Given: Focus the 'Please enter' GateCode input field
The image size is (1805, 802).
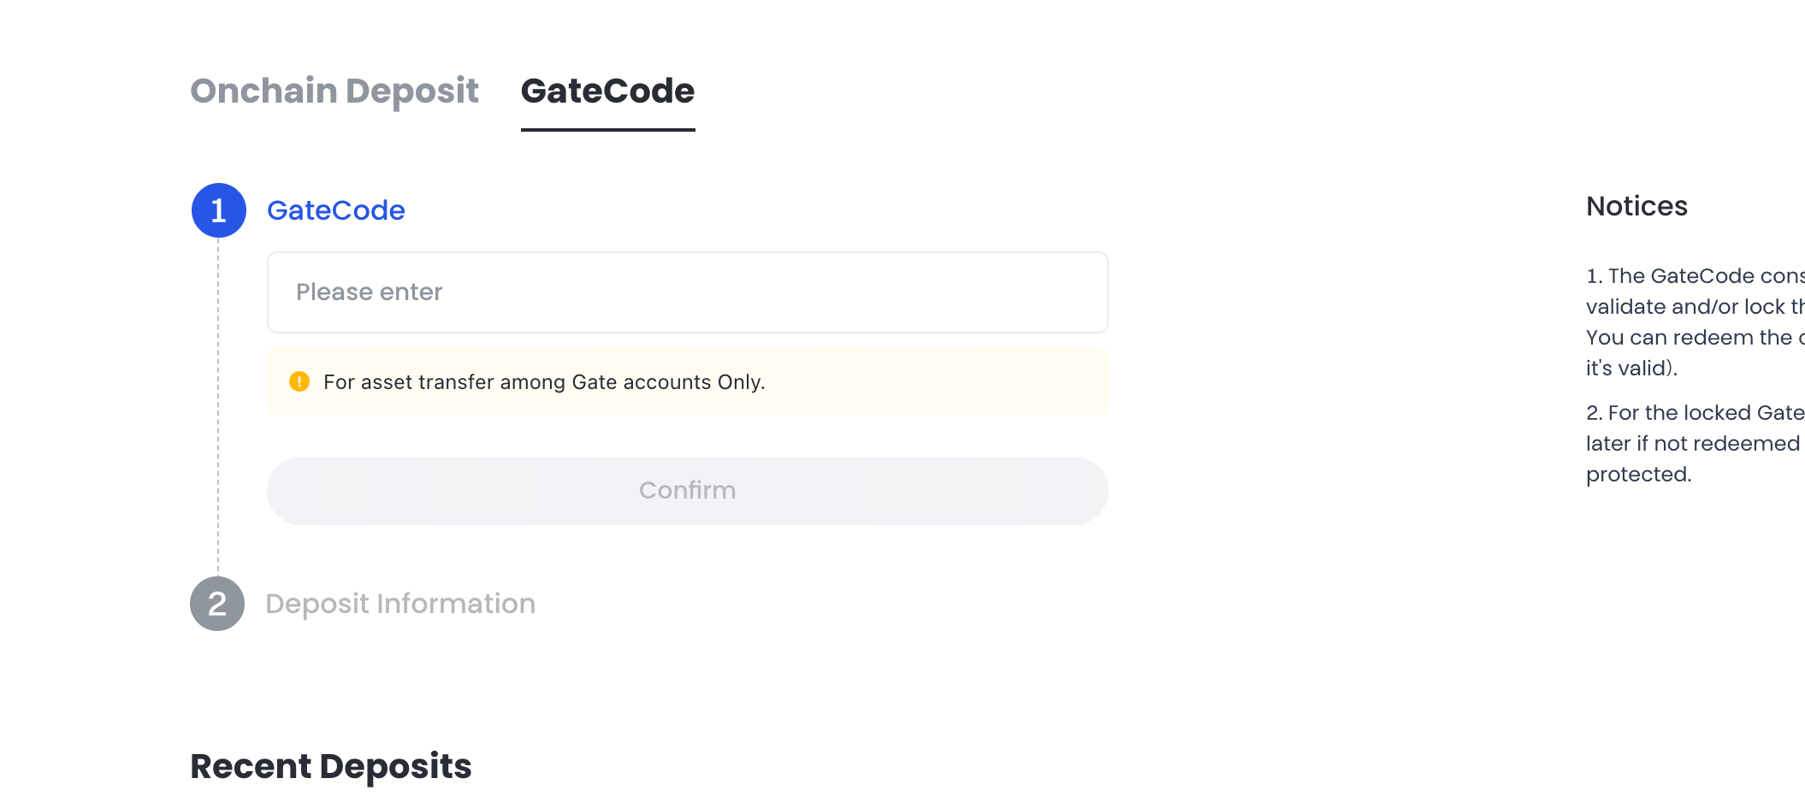Looking at the screenshot, I should [x=687, y=292].
